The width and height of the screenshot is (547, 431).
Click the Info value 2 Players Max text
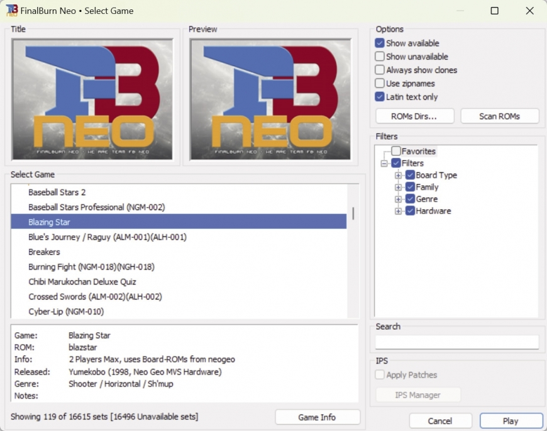click(152, 359)
